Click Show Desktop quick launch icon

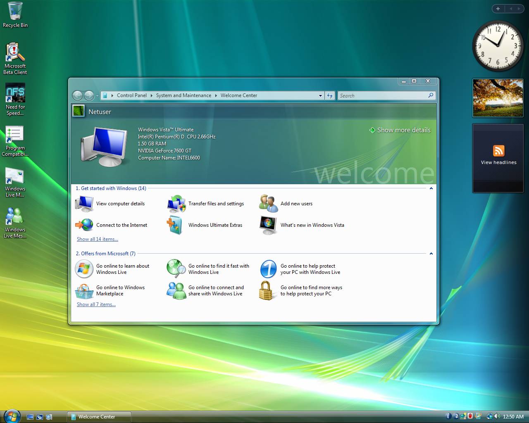point(30,417)
